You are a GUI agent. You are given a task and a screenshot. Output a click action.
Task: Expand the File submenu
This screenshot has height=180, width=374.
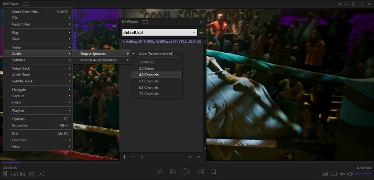coord(38,18)
